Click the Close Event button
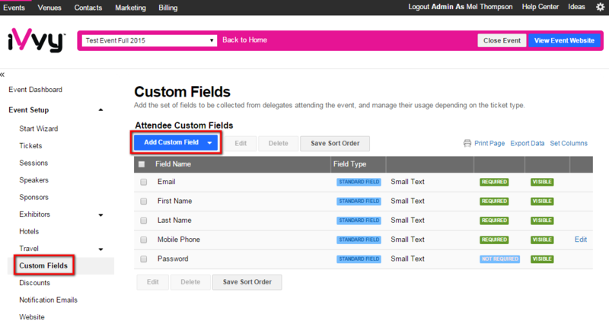The height and width of the screenshot is (327, 609). tap(502, 40)
